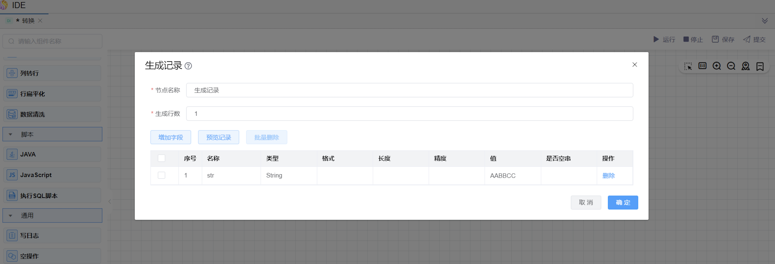Collapse the 脚本 category section
Viewport: 775px width, 264px height.
tap(11, 134)
